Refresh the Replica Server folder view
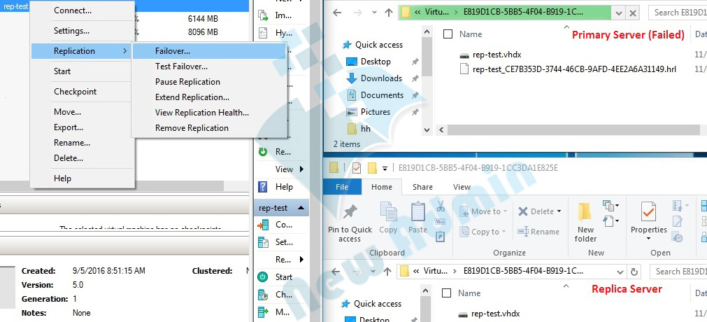 click(x=634, y=272)
